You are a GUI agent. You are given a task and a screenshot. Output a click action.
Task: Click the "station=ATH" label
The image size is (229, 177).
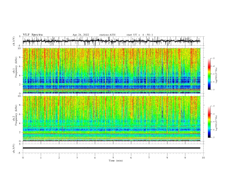click(x=107, y=35)
